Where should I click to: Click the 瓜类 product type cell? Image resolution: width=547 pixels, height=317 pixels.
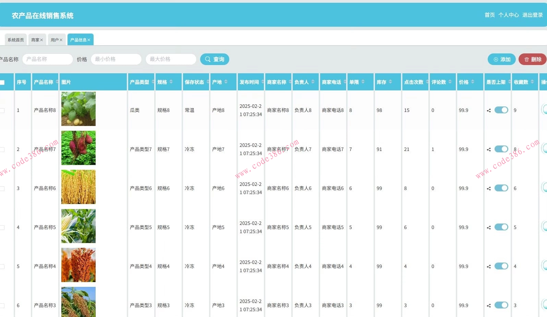pyautogui.click(x=135, y=110)
